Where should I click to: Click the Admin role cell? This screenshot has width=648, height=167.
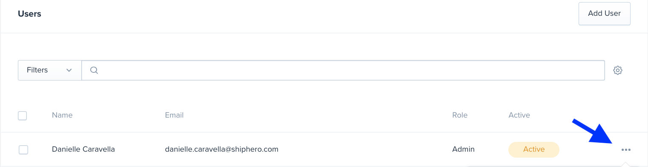click(463, 150)
